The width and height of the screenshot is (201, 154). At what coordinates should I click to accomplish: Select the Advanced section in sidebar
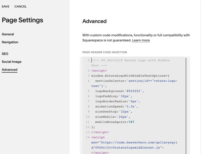tap(9, 70)
